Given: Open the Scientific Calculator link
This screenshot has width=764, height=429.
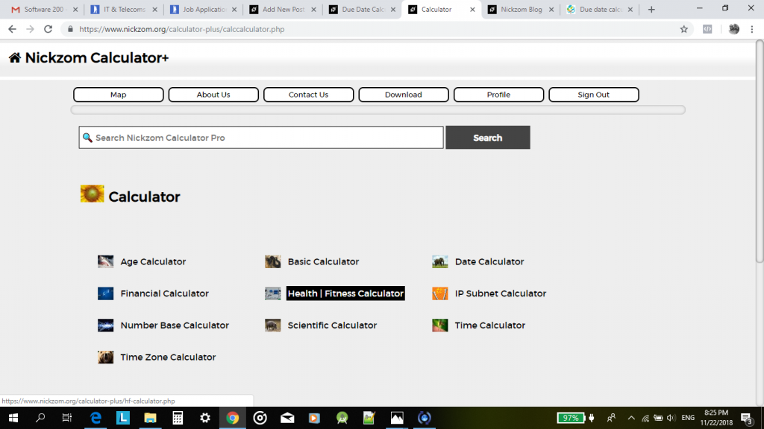Looking at the screenshot, I should pyautogui.click(x=332, y=325).
